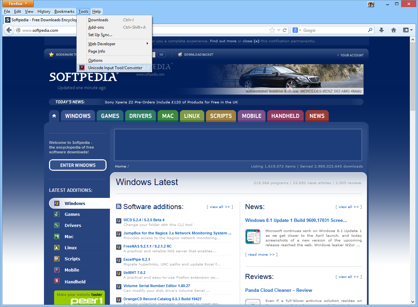Click view all link for Software additions

[220, 207]
